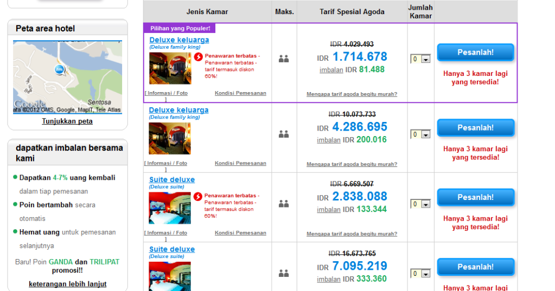Click the dapatkan imbalan bersama kami heading

tap(69, 153)
